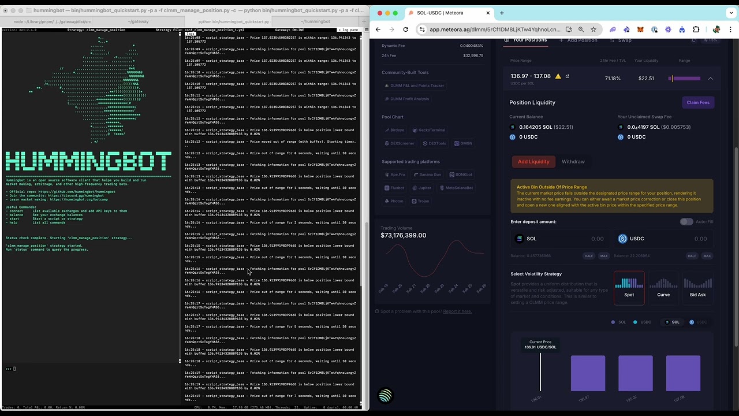Select the SOL-USDC Meteora browser tab
Image resolution: width=739 pixels, height=416 pixels.
(448, 13)
